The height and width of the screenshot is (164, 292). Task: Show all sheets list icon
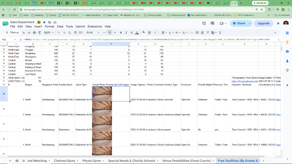tap(24, 161)
